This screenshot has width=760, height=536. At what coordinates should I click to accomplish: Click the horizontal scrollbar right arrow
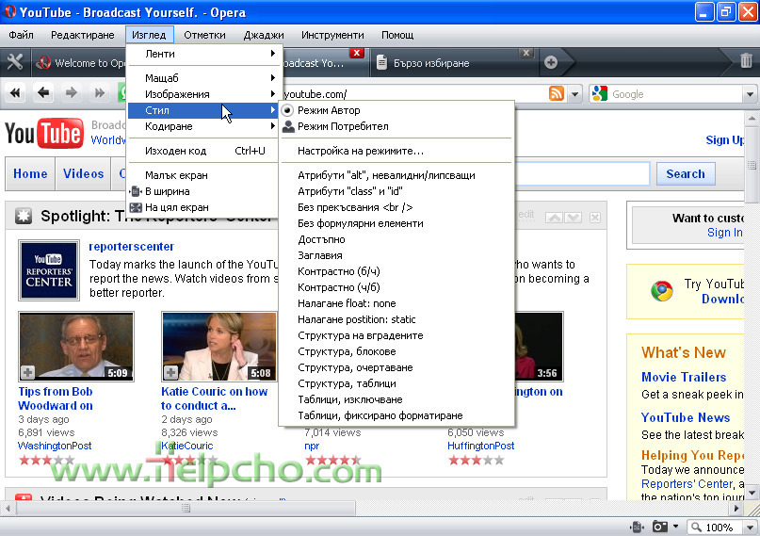pos(736,509)
